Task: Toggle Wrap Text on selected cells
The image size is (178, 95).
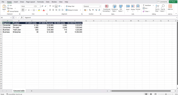Action: click(x=70, y=6)
